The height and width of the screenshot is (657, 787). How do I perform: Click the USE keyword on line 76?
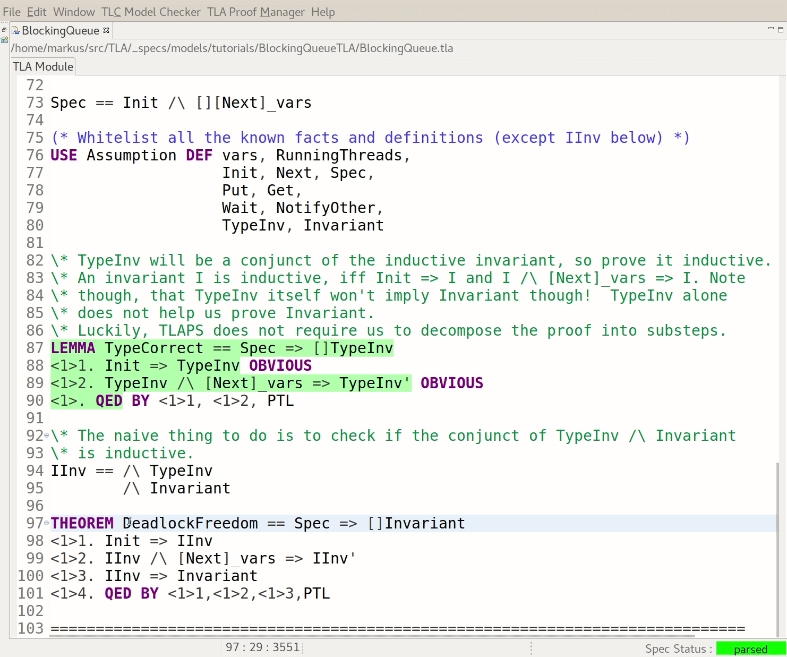(x=64, y=156)
